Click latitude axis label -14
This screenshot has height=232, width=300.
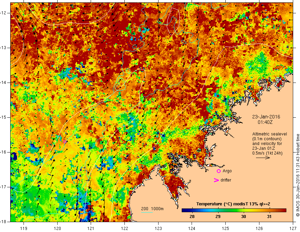(3, 83)
